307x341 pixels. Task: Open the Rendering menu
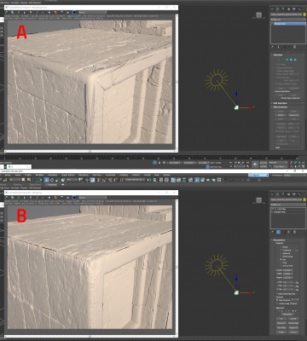(83, 176)
